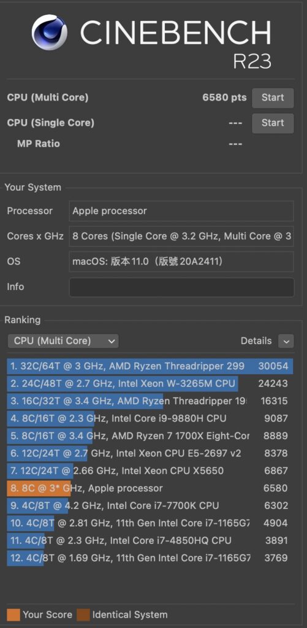The image size is (307, 628).
Task: Click the OS version field
Action: point(182,261)
